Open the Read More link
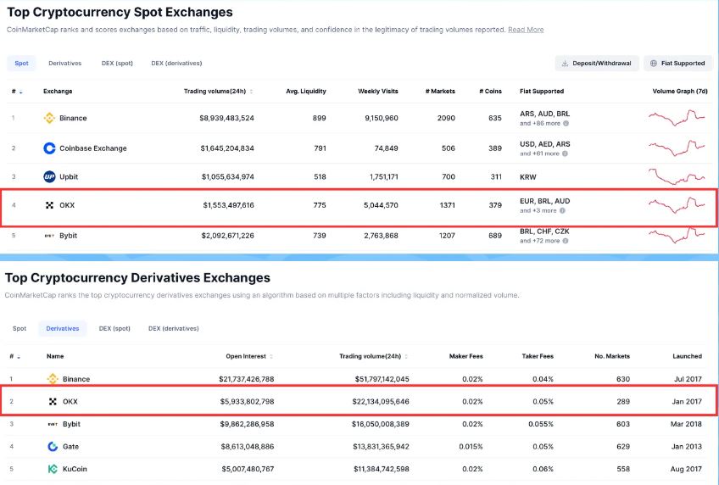719x485 pixels. [x=526, y=30]
